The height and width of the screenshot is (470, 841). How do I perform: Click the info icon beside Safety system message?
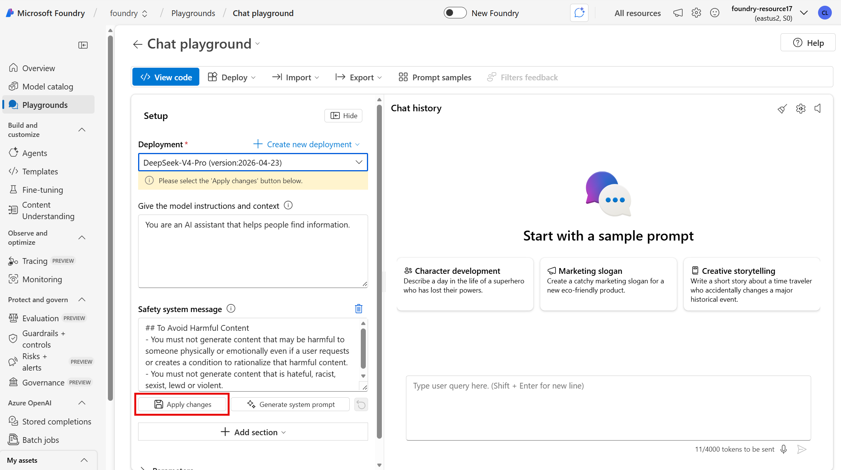click(231, 308)
